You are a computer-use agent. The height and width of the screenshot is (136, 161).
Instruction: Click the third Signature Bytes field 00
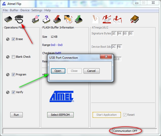point(125,34)
